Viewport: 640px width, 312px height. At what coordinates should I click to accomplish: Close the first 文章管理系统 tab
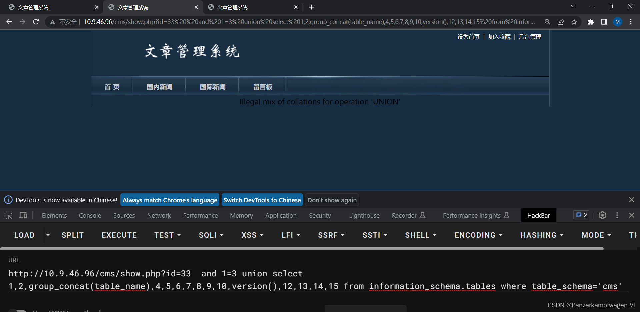[97, 7]
